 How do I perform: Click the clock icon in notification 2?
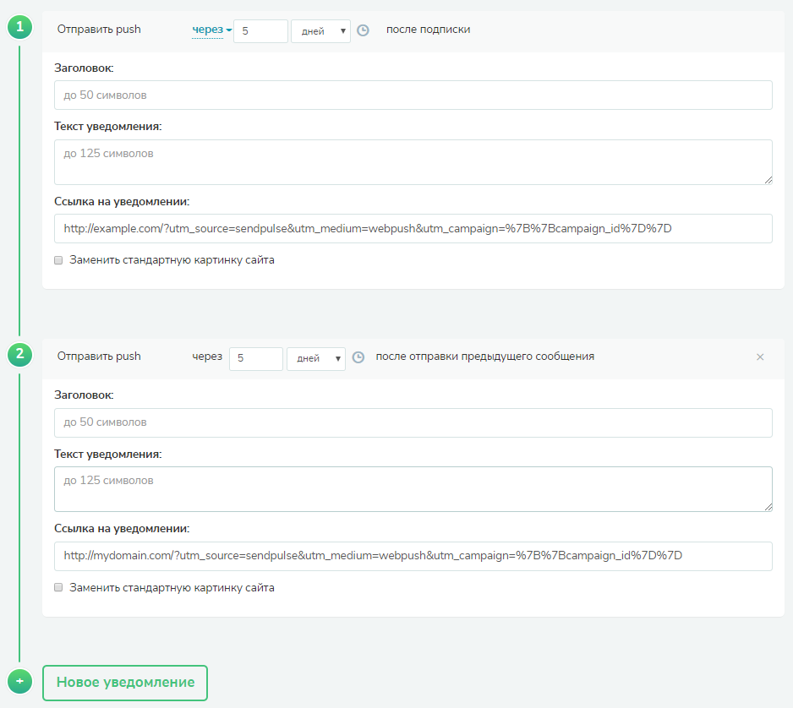click(x=358, y=357)
